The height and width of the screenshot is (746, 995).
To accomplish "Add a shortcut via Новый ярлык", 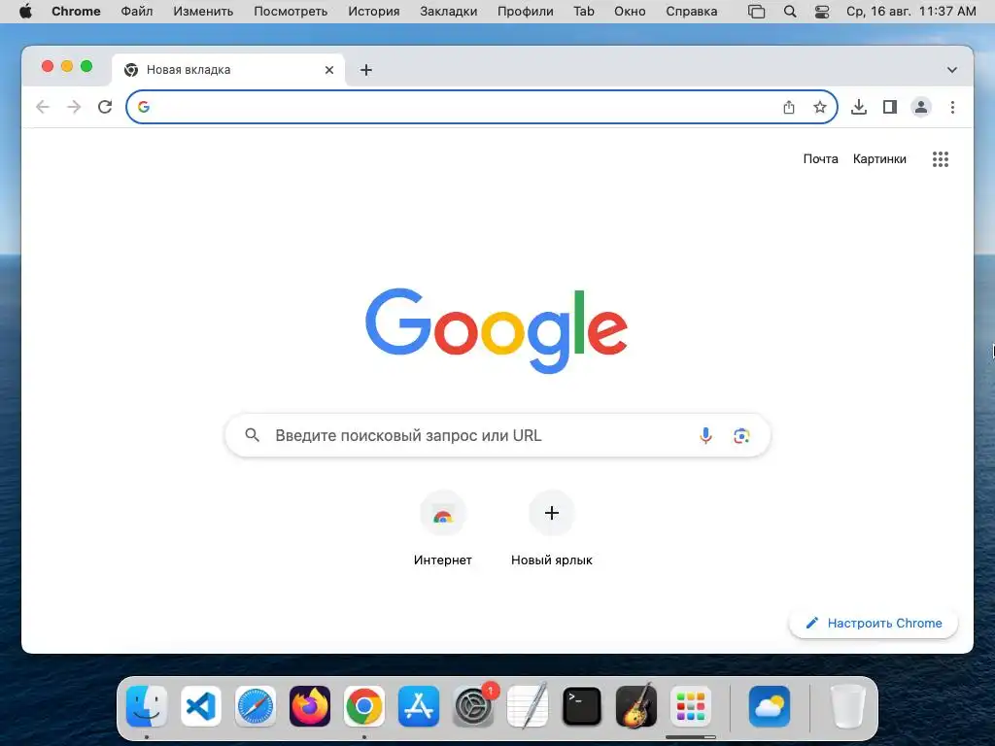I will click(x=552, y=528).
